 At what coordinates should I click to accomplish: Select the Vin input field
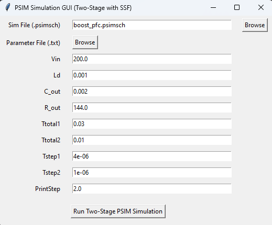[x=152, y=59]
